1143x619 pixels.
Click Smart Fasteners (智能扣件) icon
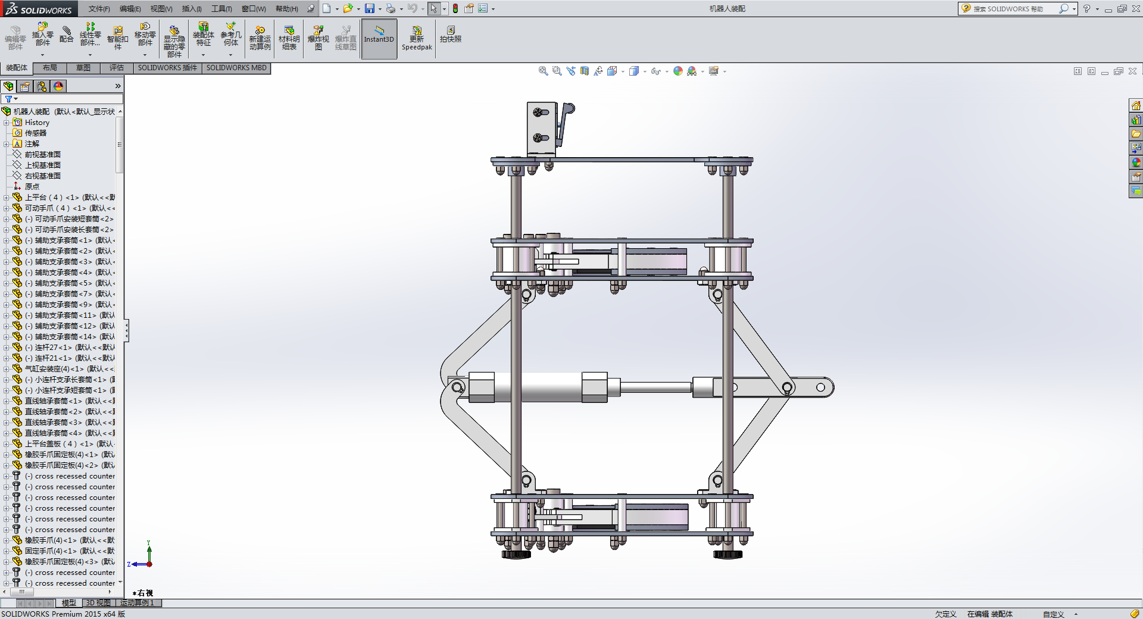pyautogui.click(x=118, y=37)
